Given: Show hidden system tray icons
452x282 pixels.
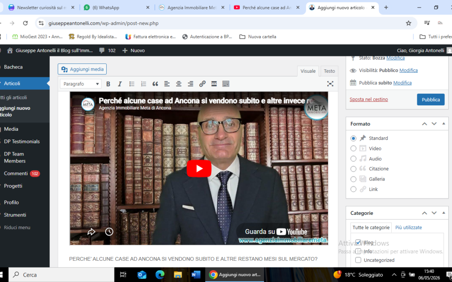Looking at the screenshot, I should point(394,275).
